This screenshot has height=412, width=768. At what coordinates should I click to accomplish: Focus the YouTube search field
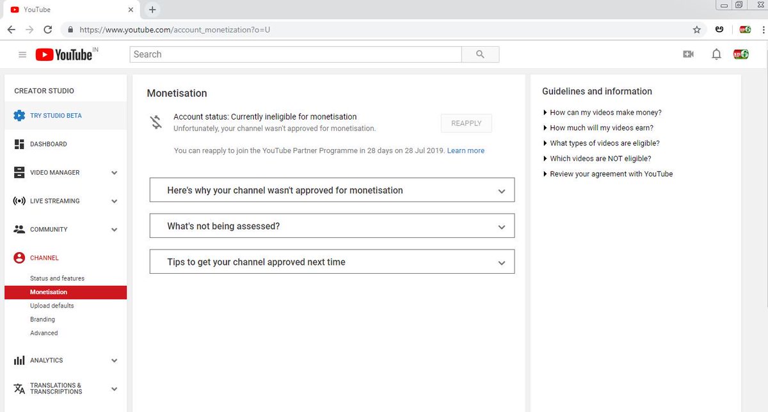[x=296, y=54]
